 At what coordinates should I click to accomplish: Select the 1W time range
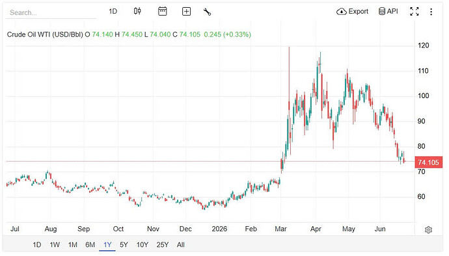pyautogui.click(x=55, y=245)
